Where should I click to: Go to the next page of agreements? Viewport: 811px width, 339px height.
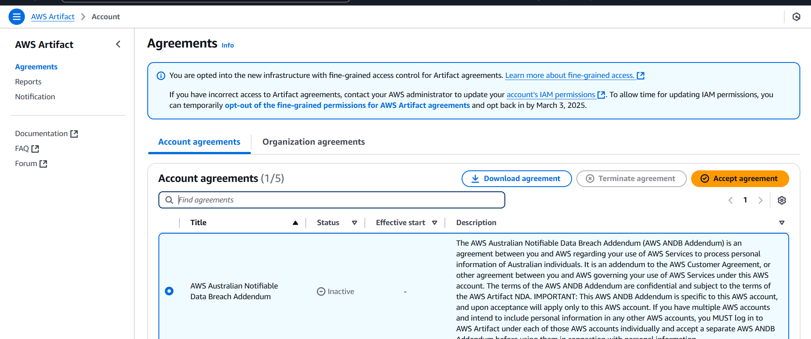(760, 200)
